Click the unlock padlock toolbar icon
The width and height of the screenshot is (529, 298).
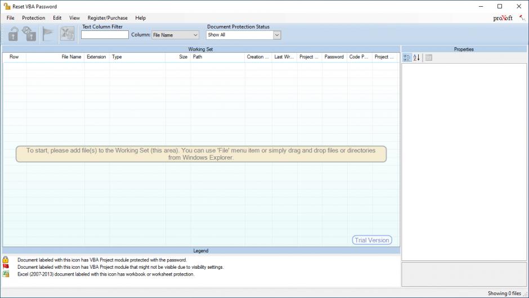(x=13, y=34)
